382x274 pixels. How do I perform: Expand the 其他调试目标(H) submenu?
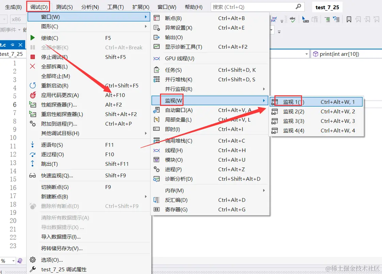click(x=88, y=133)
